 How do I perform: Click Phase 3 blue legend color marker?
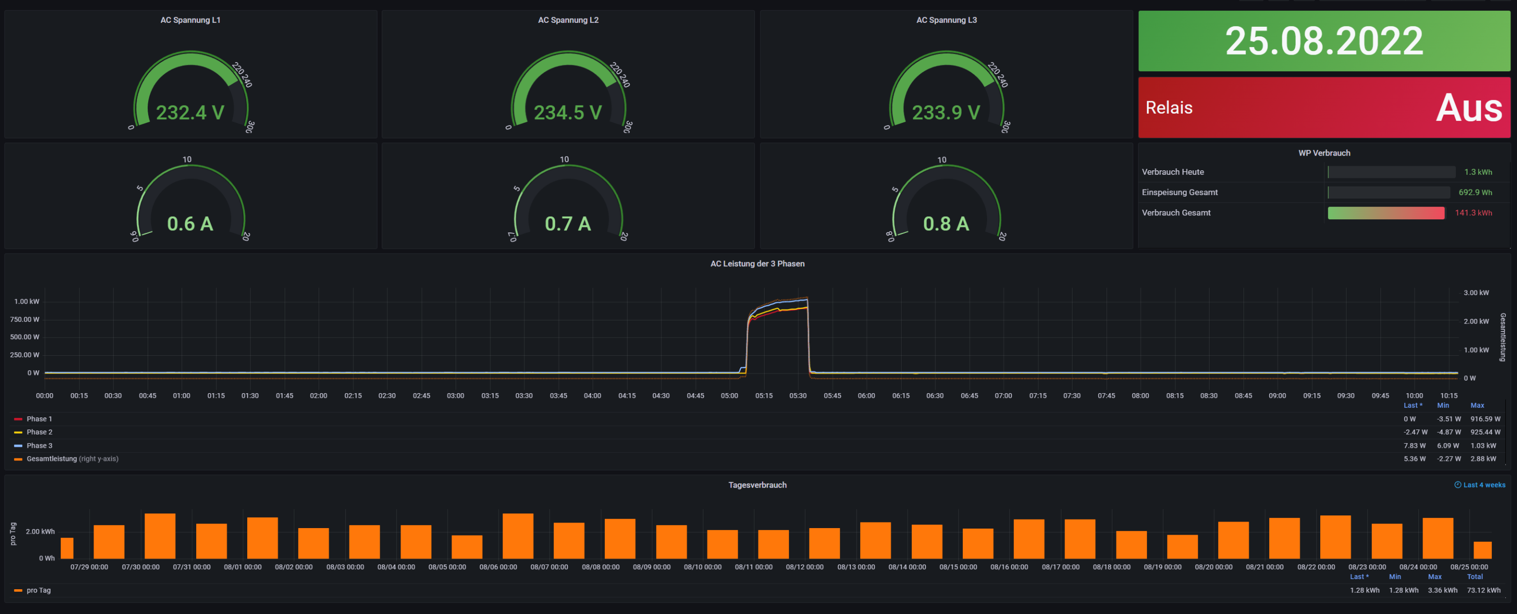coord(18,446)
